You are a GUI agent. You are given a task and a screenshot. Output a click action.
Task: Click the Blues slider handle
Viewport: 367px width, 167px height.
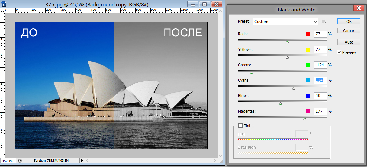click(x=281, y=104)
